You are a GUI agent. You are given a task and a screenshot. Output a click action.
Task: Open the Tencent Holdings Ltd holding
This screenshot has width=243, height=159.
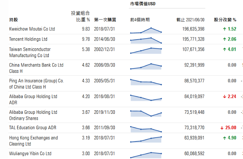pos(28,39)
